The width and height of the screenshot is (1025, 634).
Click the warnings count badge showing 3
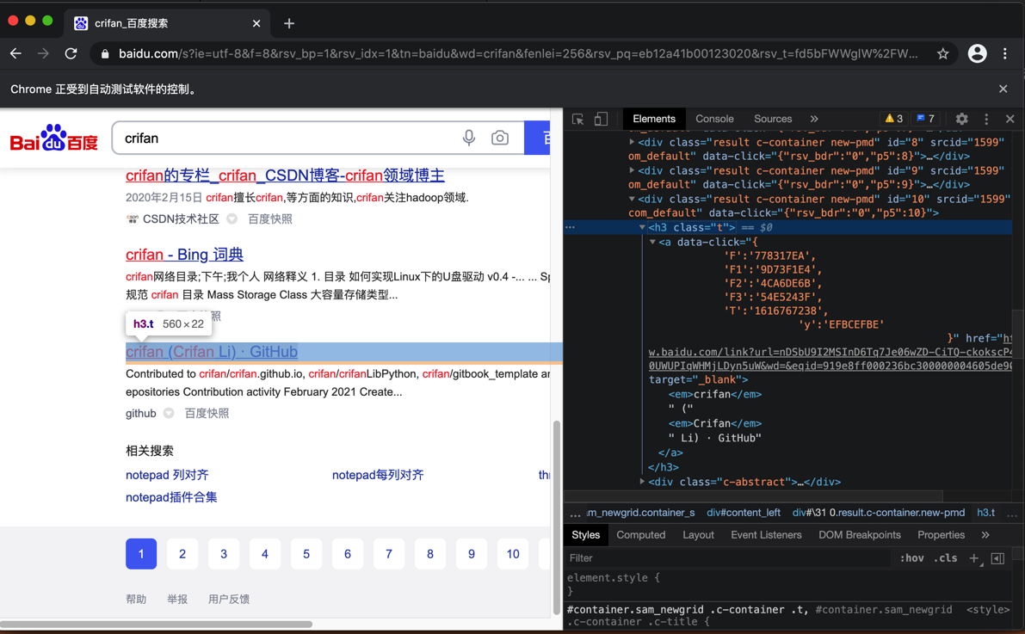893,119
